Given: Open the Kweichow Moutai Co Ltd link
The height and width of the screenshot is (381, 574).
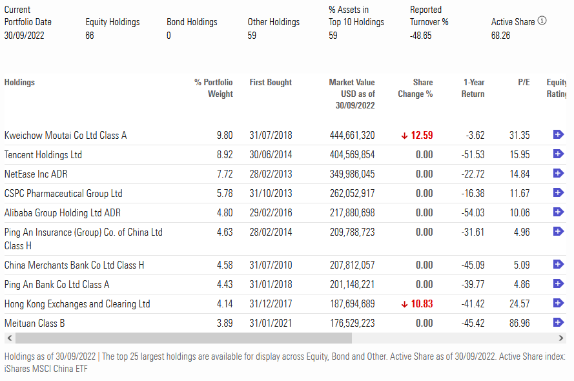Looking at the screenshot, I should click(x=65, y=136).
